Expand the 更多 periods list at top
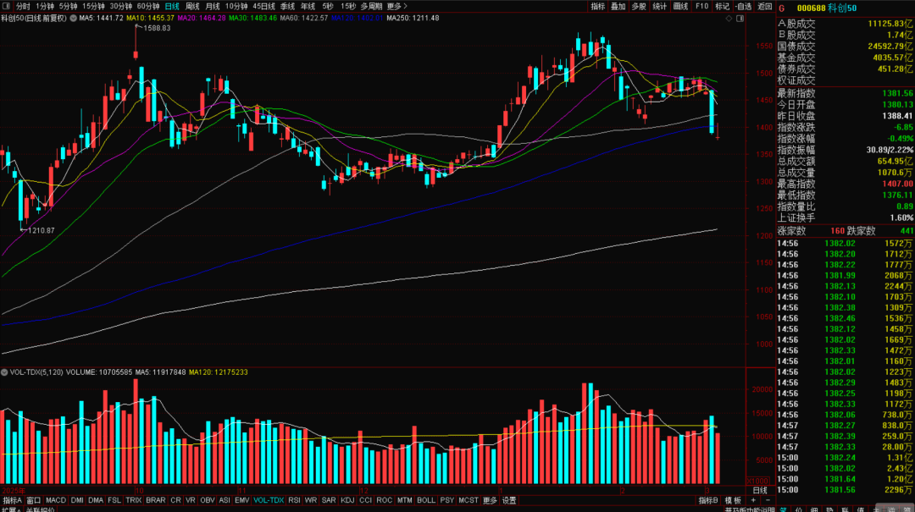The height and width of the screenshot is (512, 915). tap(395, 6)
